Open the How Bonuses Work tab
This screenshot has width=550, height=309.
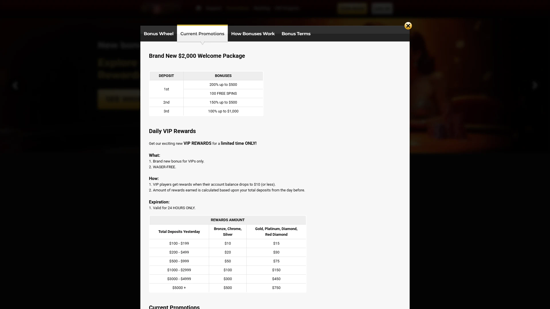coord(253,34)
